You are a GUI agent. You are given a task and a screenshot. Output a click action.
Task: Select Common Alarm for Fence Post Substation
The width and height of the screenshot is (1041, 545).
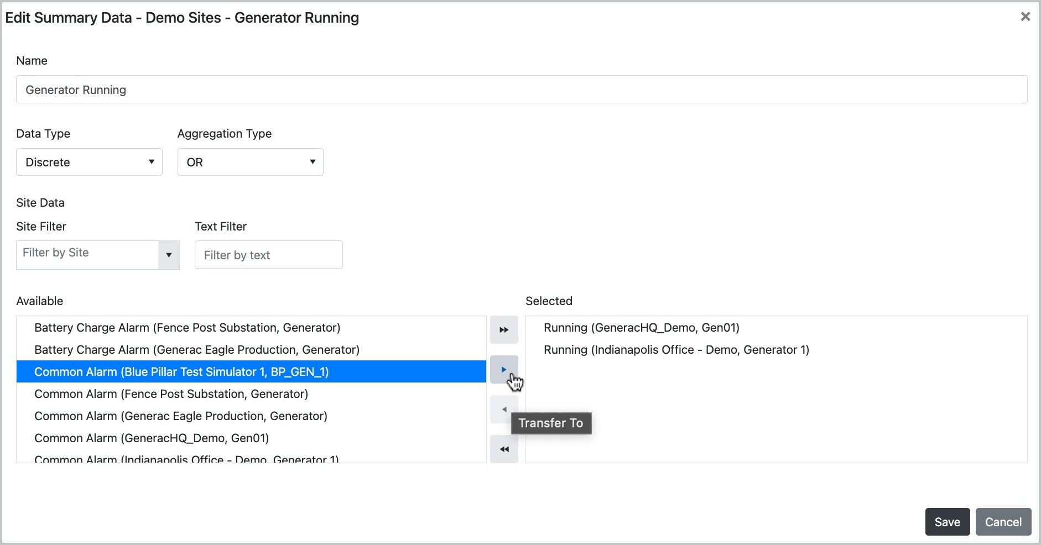click(171, 394)
